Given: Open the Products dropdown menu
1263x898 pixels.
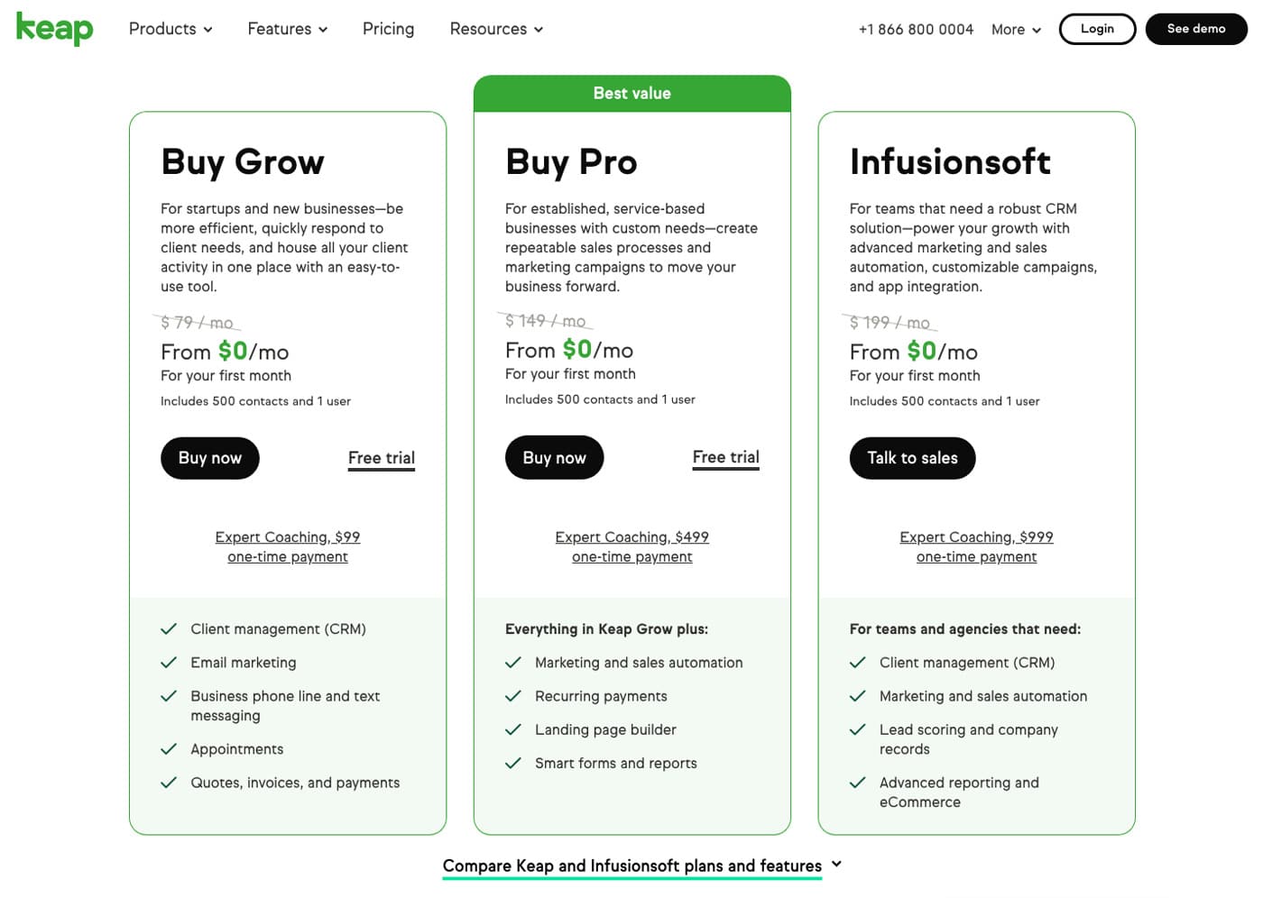Looking at the screenshot, I should coord(171,29).
